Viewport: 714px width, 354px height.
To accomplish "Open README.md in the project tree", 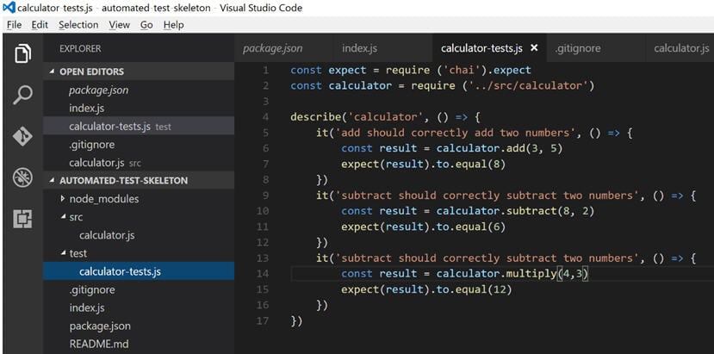I will pos(139,344).
